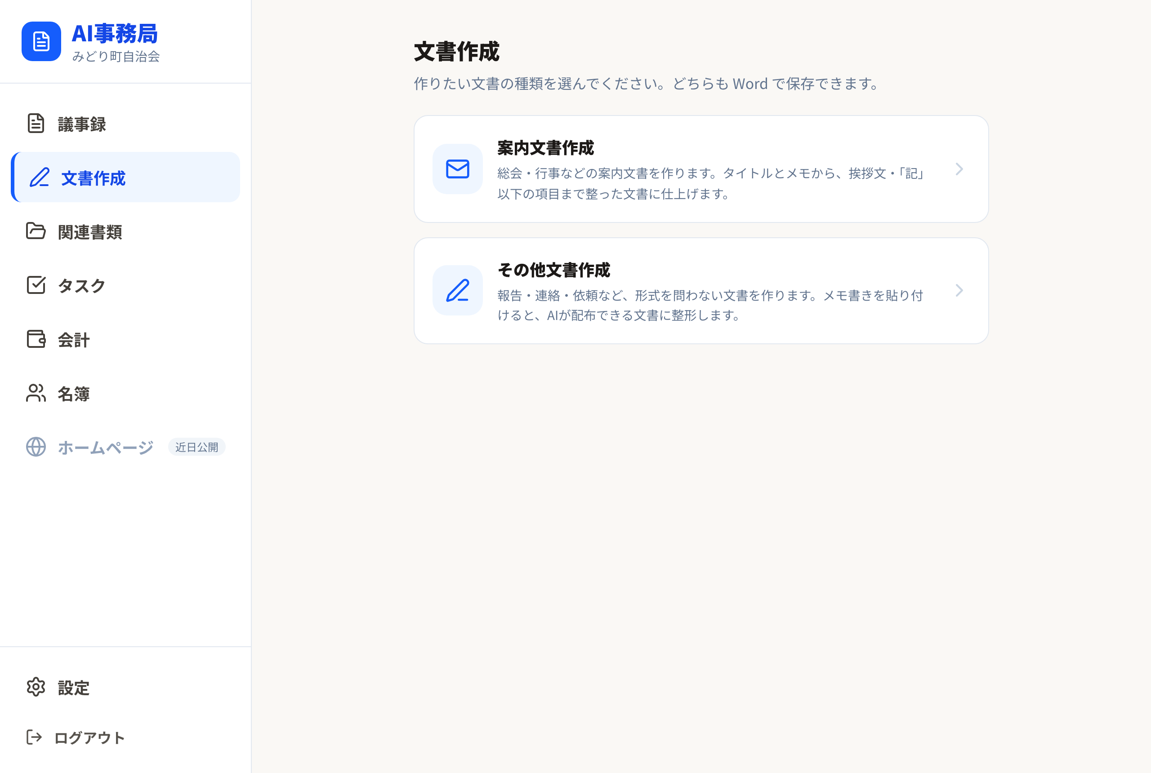
Task: Open 設定 from the sidebar
Action: click(125, 687)
